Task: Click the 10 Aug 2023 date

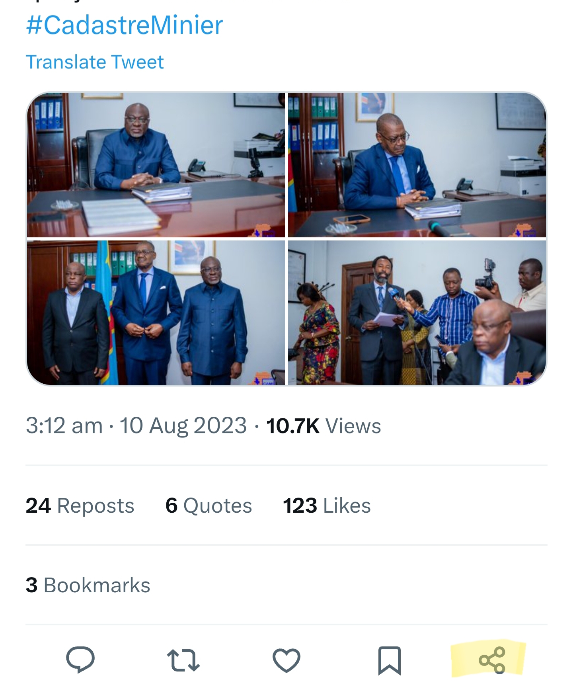Action: tap(183, 426)
